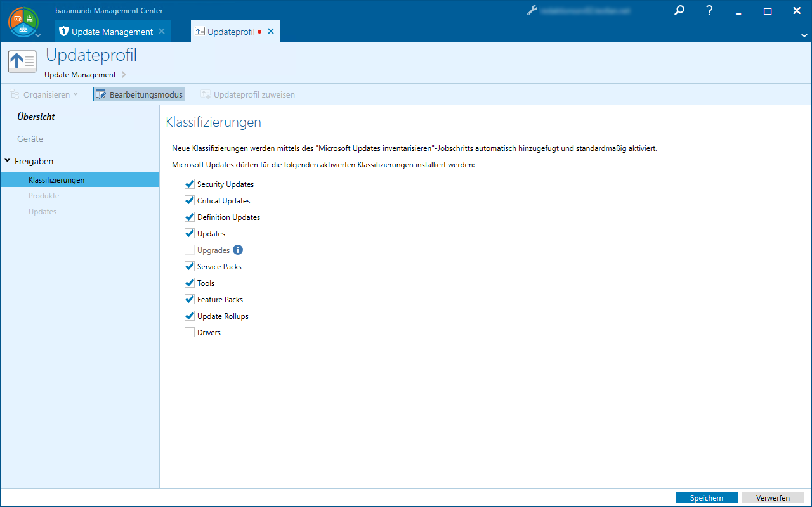Click the Verwerfen button
The height and width of the screenshot is (507, 812).
pyautogui.click(x=773, y=497)
